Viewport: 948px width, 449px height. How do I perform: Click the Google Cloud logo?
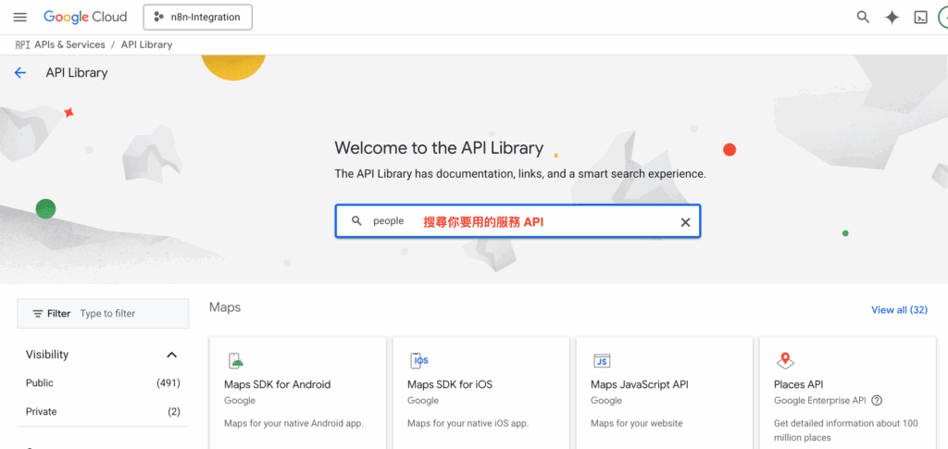click(x=85, y=17)
